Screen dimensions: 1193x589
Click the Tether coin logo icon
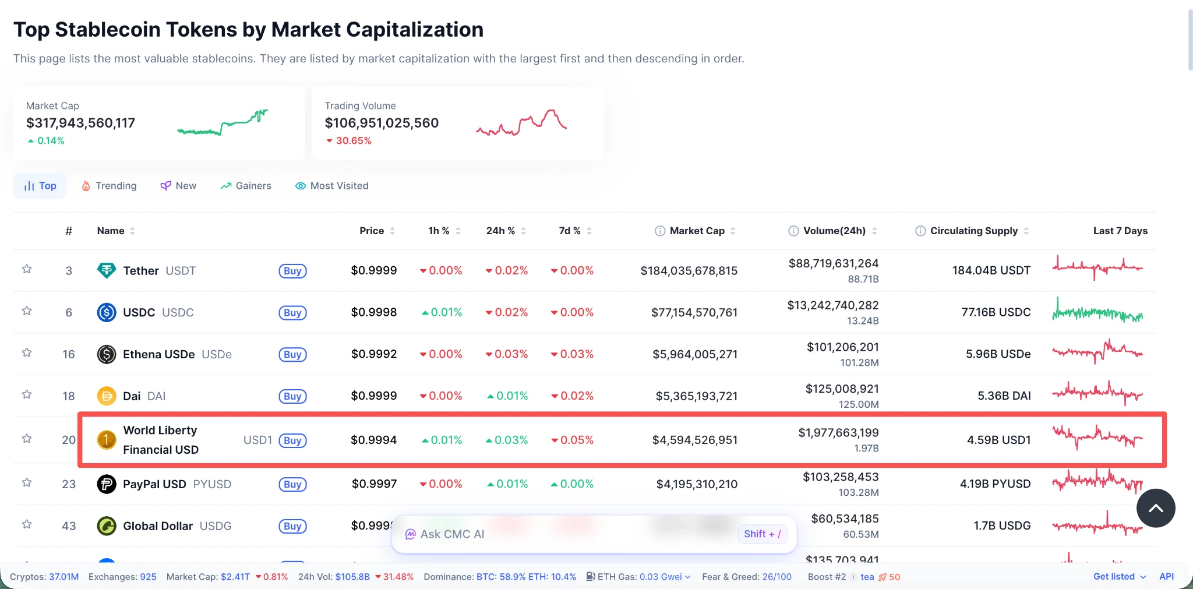(x=106, y=270)
